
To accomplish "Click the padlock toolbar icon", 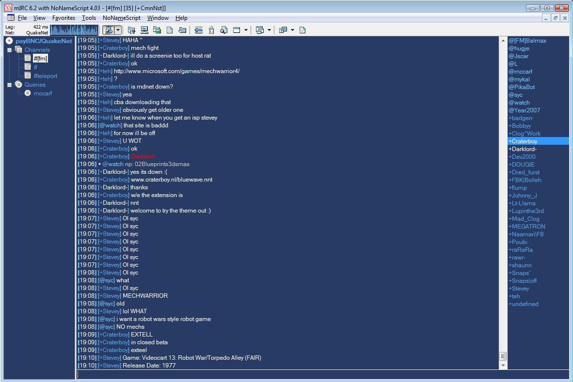I will (x=211, y=30).
